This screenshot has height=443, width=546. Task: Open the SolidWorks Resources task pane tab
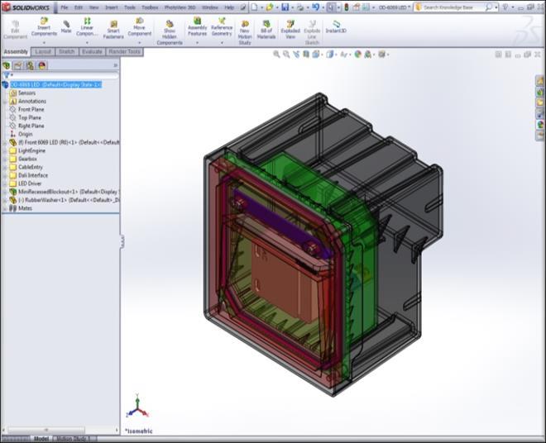point(539,81)
